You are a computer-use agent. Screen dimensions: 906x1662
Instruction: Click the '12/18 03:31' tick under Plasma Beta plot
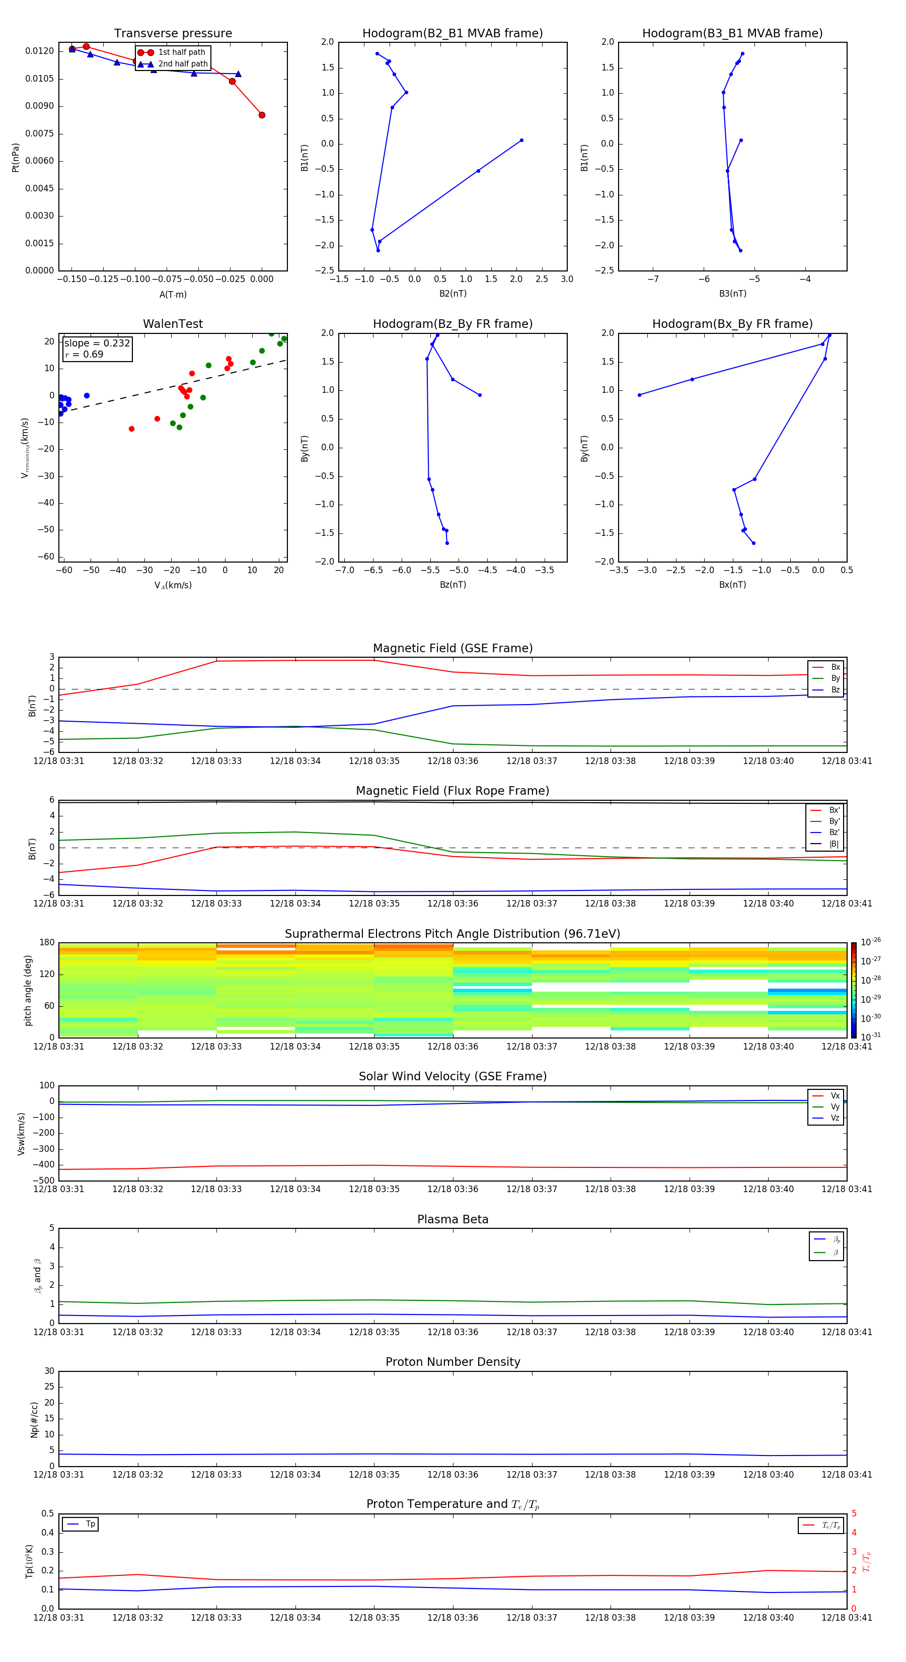click(x=59, y=1332)
